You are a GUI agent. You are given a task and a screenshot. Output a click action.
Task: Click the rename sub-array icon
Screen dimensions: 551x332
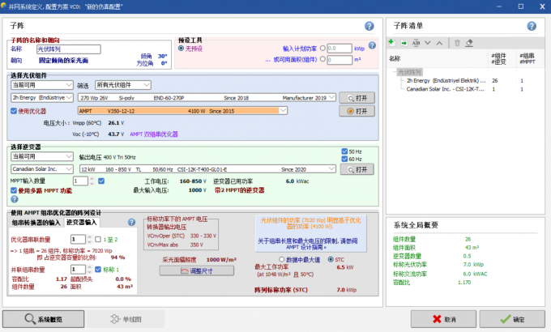(416, 43)
